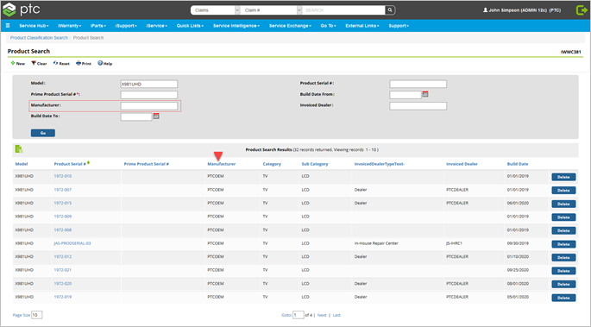Open the Support menu

click(399, 26)
